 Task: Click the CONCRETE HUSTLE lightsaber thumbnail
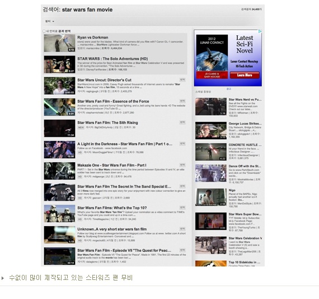point(211,151)
